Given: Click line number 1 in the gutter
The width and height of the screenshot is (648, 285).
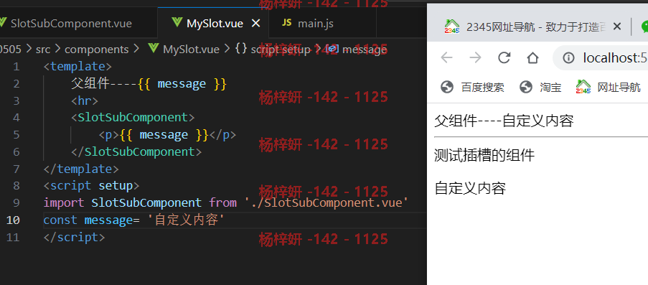Looking at the screenshot, I should click(x=16, y=67).
